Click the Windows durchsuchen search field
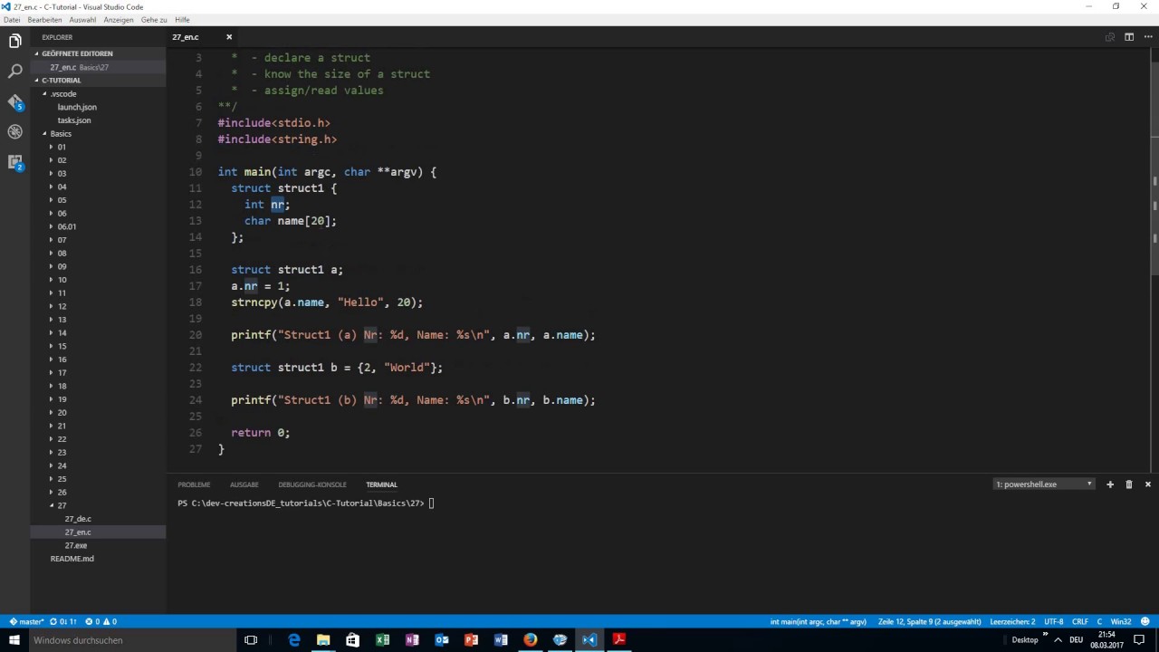The image size is (1159, 652). 131,639
